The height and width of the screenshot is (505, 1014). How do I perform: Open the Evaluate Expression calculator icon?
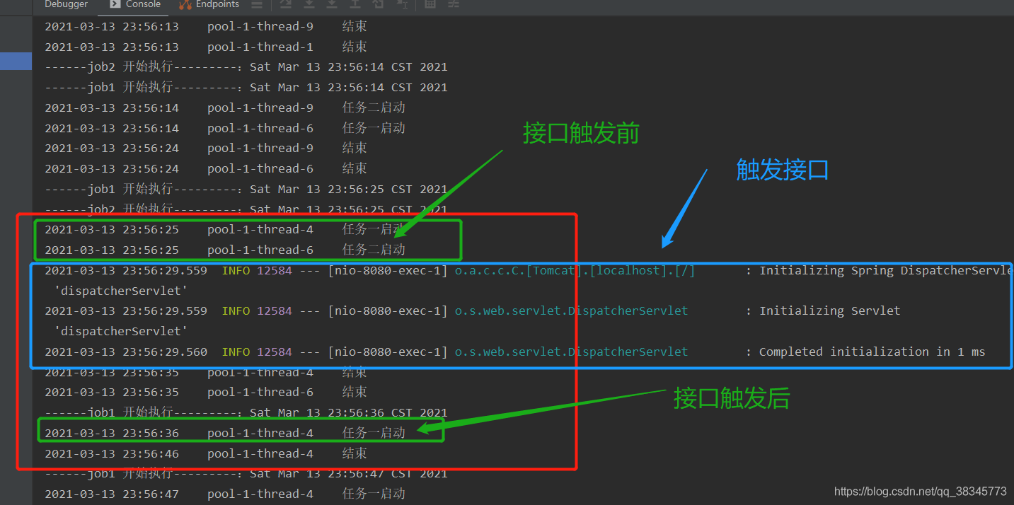point(430,5)
